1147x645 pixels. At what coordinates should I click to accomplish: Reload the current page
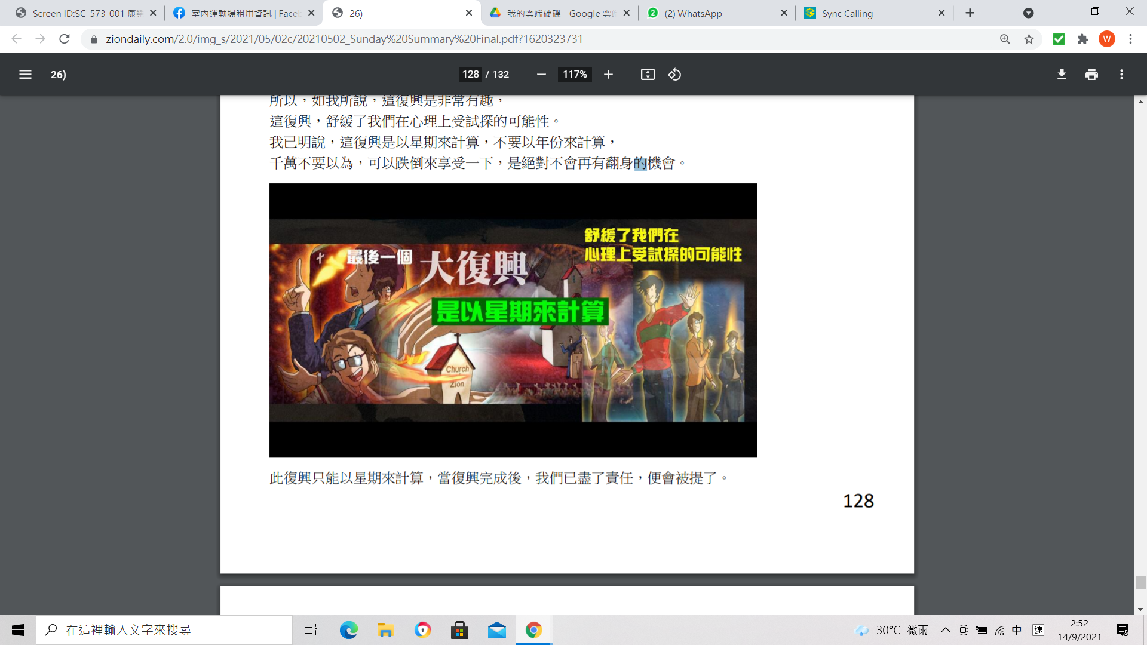65,39
